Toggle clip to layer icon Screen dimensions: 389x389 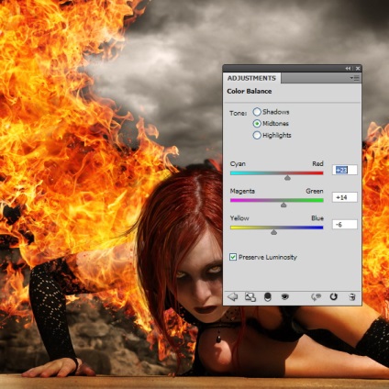click(x=268, y=297)
